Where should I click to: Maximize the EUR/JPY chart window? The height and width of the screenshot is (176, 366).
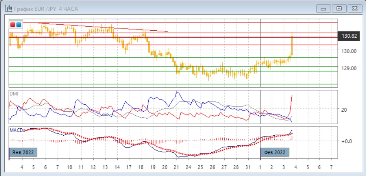tap(339, 8)
